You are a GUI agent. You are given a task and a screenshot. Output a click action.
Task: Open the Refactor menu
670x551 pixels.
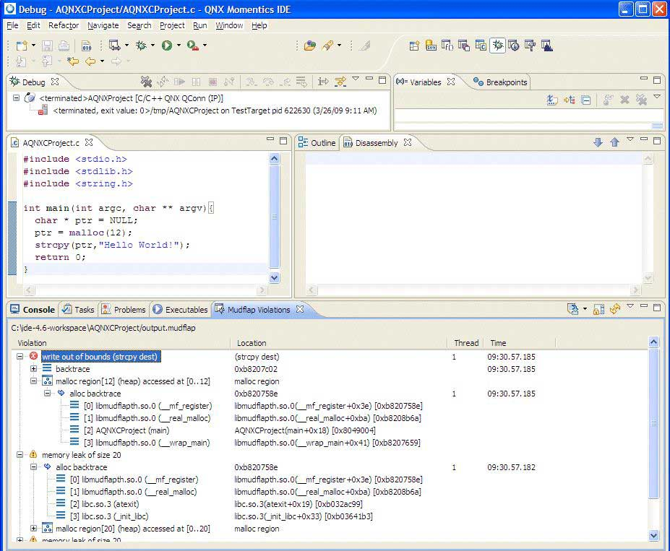[64, 25]
